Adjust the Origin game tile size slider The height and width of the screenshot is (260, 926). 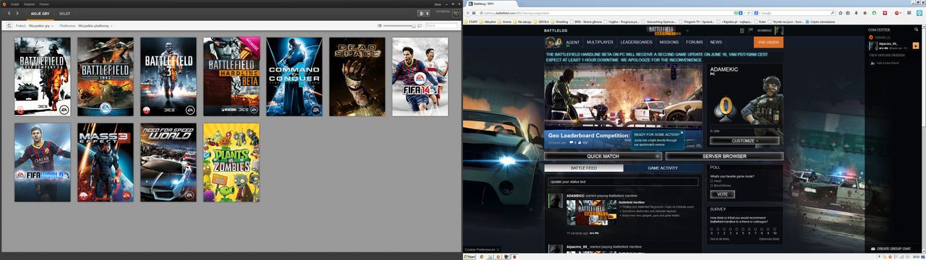point(400,25)
